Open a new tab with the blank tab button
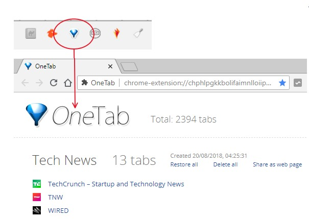 (x=129, y=66)
